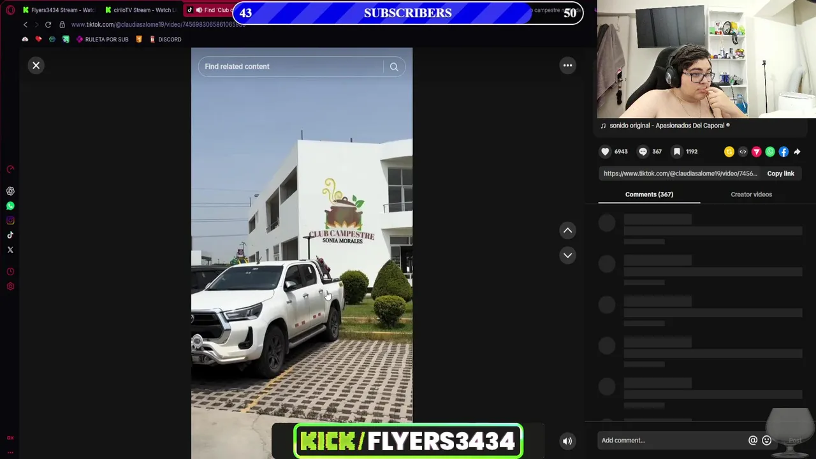The width and height of the screenshot is (816, 459).
Task: Open the DISCORD bookmark
Action: (x=165, y=40)
